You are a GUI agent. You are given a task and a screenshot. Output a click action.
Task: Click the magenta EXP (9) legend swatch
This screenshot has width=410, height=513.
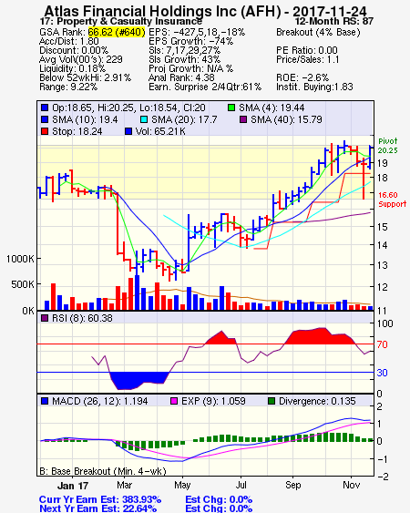point(174,401)
